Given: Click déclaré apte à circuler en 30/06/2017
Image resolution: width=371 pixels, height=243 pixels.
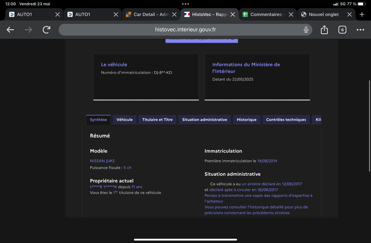Looking at the screenshot, I should point(244,190).
